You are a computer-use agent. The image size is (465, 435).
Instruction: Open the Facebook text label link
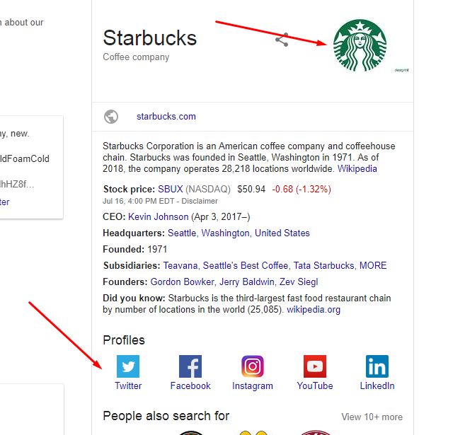tap(190, 385)
